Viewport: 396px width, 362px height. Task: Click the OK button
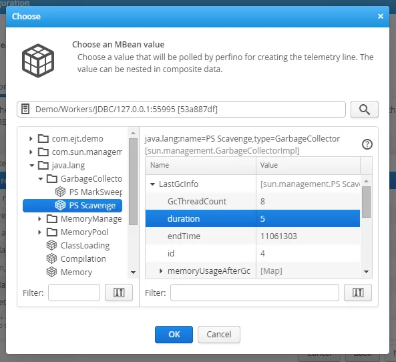click(x=174, y=335)
